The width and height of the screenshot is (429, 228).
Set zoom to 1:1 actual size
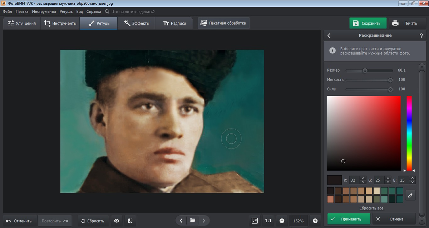pyautogui.click(x=268, y=221)
